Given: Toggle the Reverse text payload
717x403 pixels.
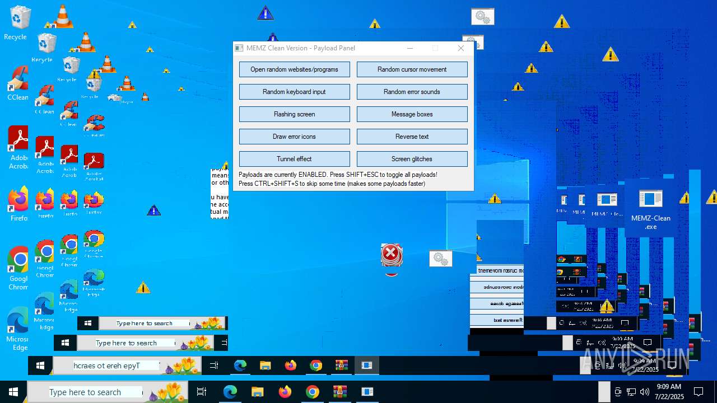Looking at the screenshot, I should [x=412, y=137].
